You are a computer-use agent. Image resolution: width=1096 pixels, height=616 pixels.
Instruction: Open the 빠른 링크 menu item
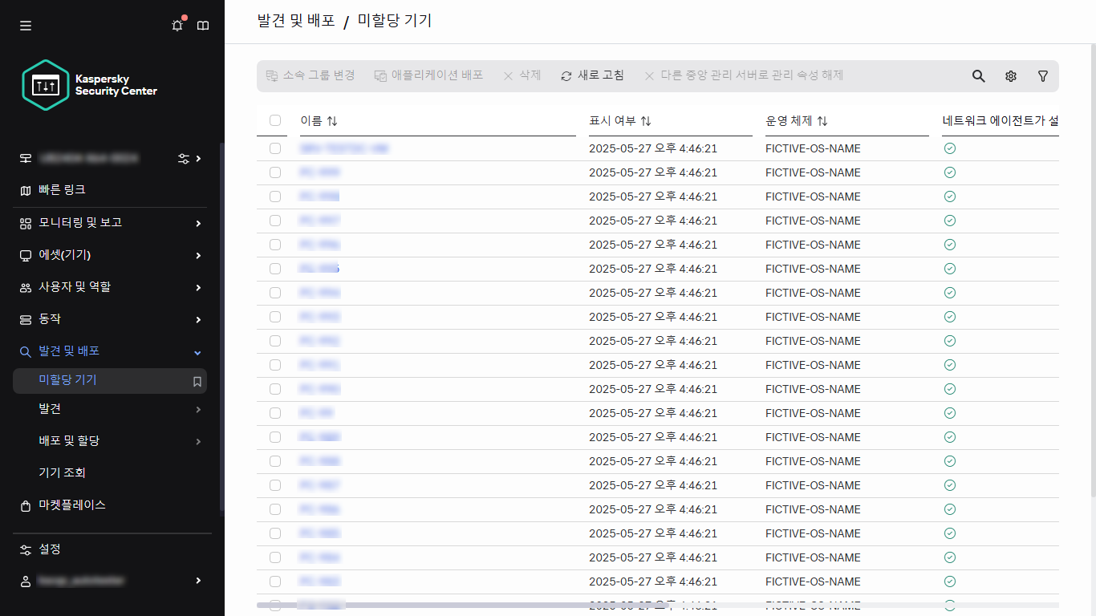(x=63, y=190)
